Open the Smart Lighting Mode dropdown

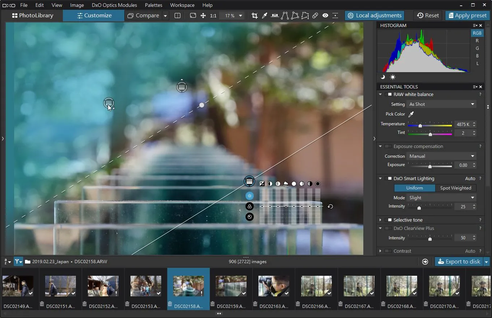(x=441, y=198)
